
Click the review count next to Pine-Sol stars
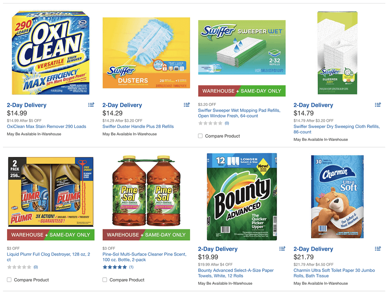point(131,267)
